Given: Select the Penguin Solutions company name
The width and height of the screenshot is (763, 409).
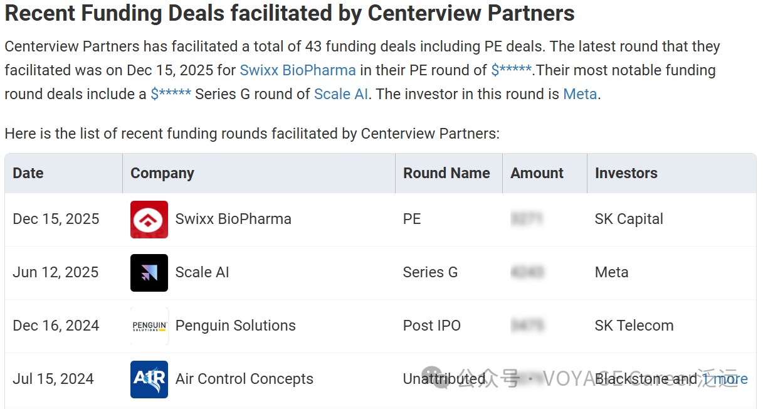Looking at the screenshot, I should [235, 326].
